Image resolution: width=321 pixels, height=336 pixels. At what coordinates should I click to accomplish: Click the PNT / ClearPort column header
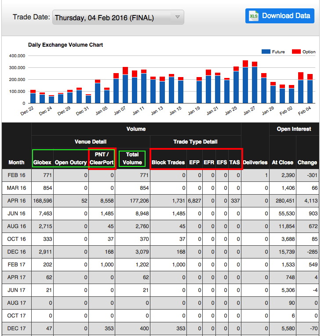tap(102, 159)
